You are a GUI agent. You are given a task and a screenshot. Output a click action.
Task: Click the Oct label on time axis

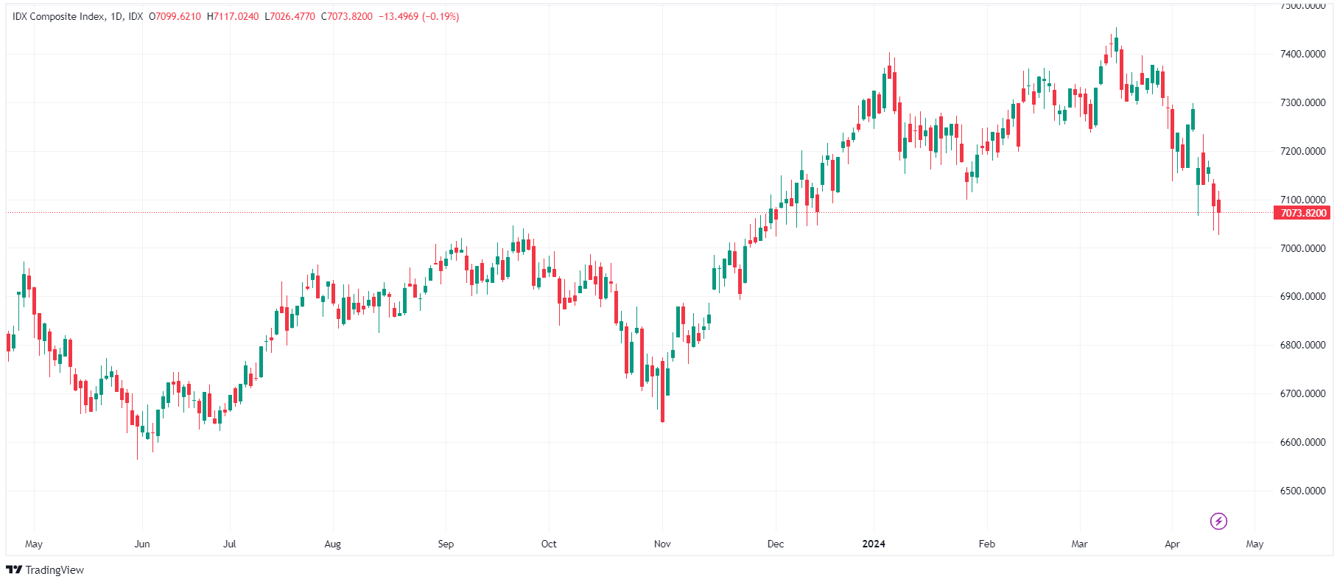click(549, 544)
